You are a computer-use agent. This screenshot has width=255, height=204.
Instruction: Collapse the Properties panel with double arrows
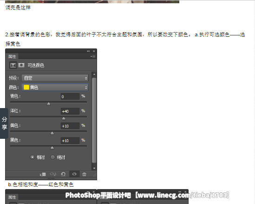coord(88,51)
